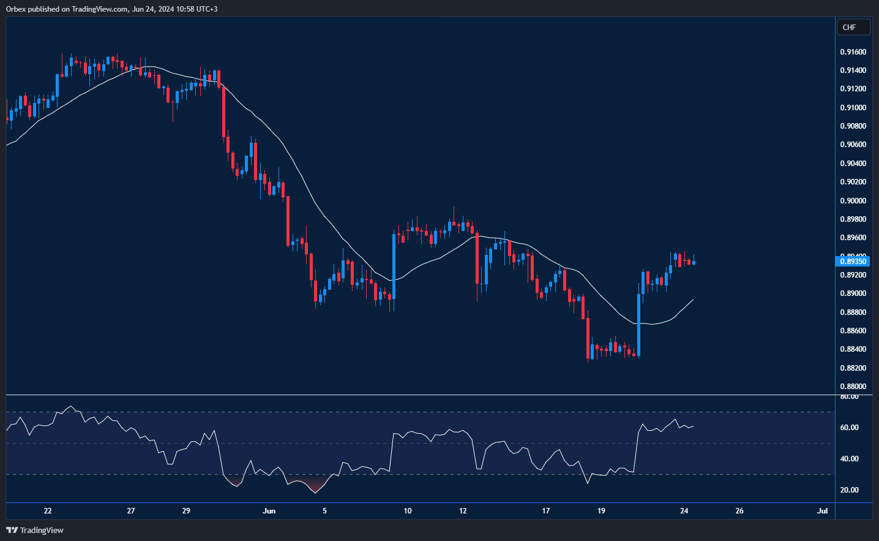Click the Jul label on the time axis
Image resolution: width=879 pixels, height=541 pixels.
(822, 510)
